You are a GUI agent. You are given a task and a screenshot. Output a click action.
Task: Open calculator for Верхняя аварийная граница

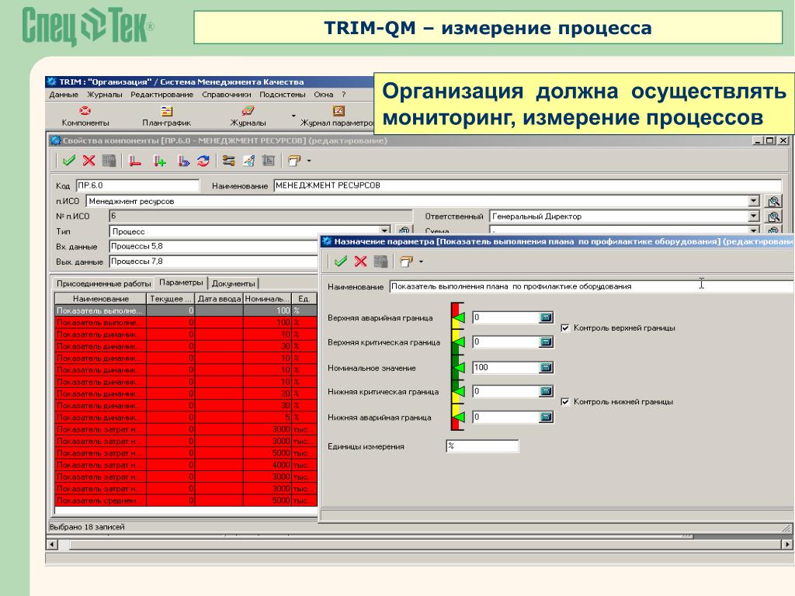click(x=546, y=317)
